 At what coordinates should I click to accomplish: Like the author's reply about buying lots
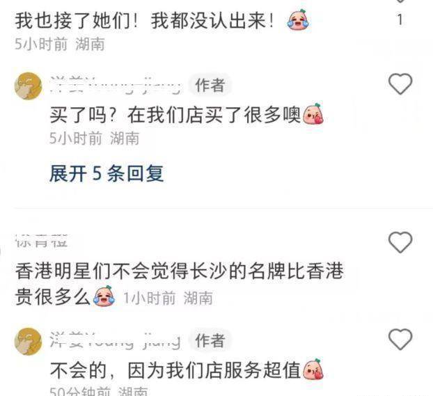(x=400, y=84)
